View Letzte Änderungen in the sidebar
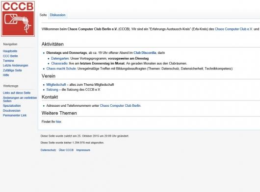Viewport: 260px width, 192px height. [15, 66]
